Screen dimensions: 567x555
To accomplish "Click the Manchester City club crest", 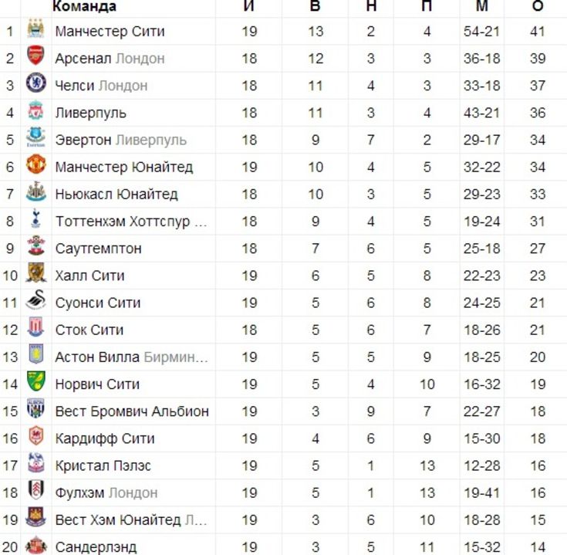I will (35, 29).
